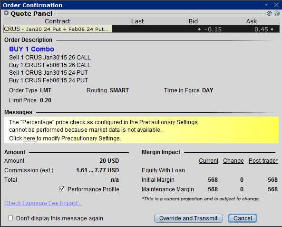Click the diamond marker beside Ask value
This screenshot has height=227, width=282.
[272, 29]
